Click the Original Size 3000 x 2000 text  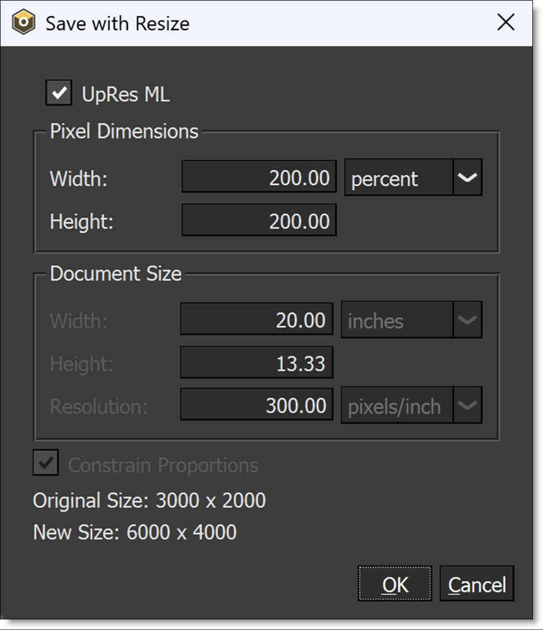pos(149,500)
